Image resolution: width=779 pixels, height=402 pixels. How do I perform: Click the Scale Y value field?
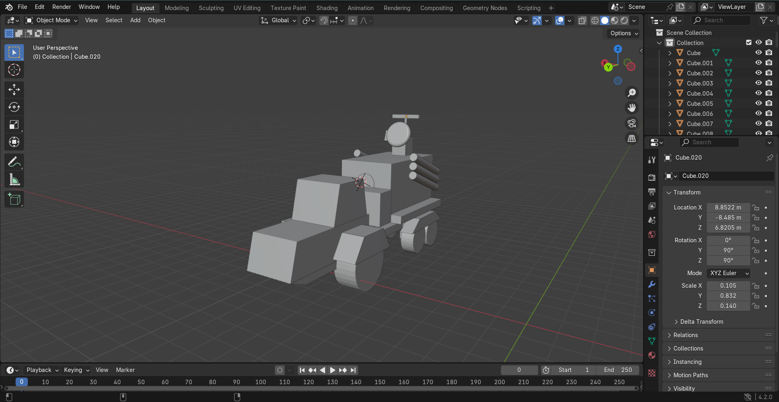coord(728,296)
